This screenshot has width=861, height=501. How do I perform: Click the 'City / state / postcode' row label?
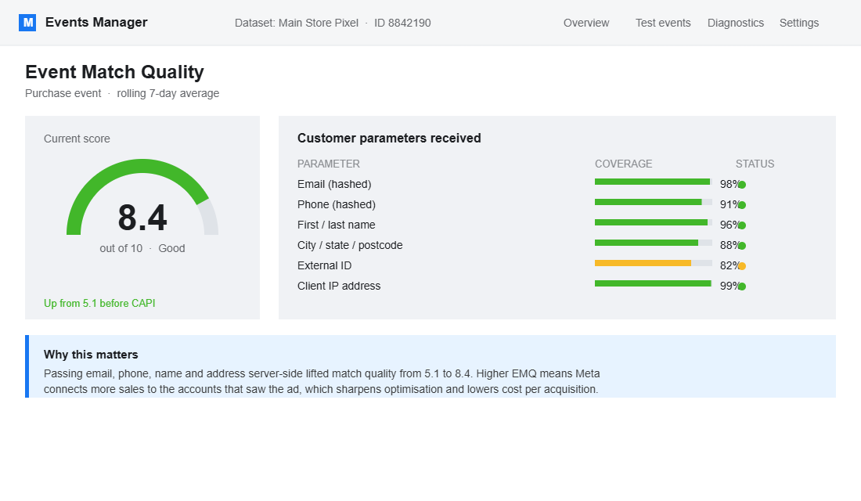[x=351, y=245]
